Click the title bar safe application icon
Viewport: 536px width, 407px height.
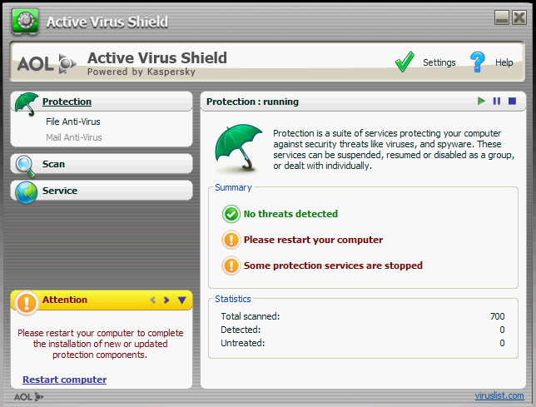pos(25,22)
